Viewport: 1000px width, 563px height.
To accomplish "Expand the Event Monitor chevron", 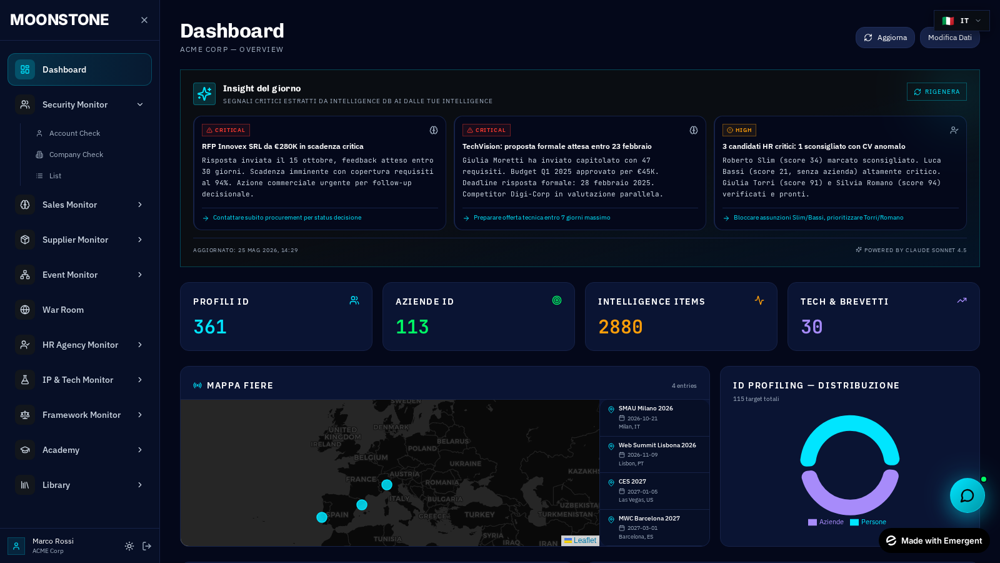I will [140, 275].
